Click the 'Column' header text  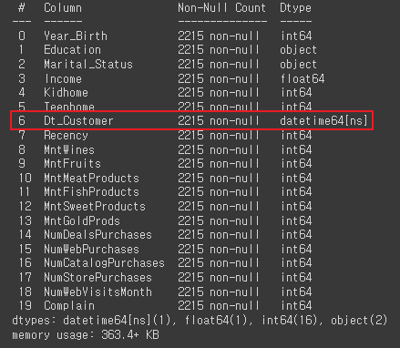pos(63,8)
